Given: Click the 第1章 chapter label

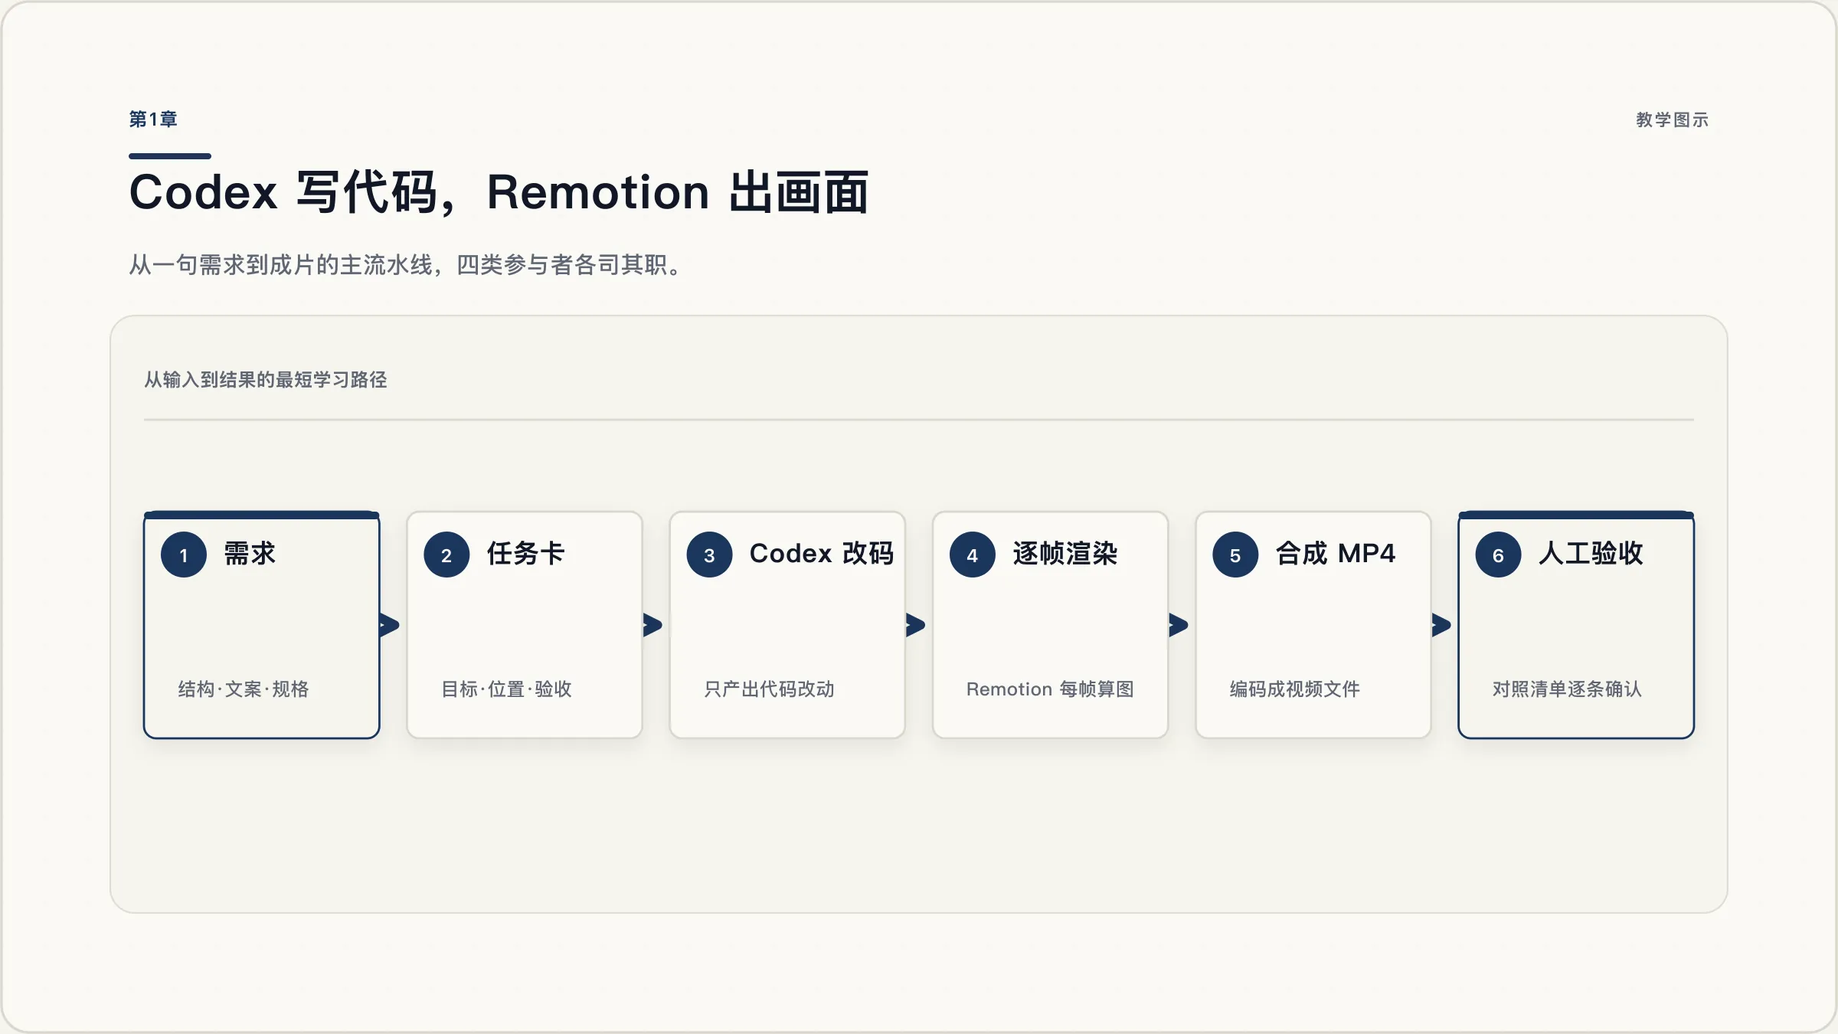Looking at the screenshot, I should pos(153,119).
